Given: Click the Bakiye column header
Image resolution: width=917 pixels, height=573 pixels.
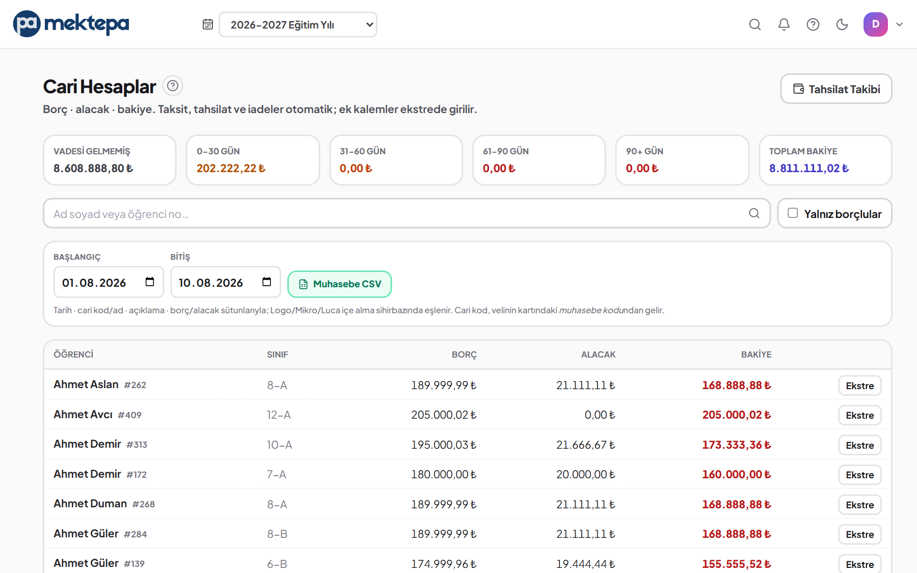Looking at the screenshot, I should 756,354.
